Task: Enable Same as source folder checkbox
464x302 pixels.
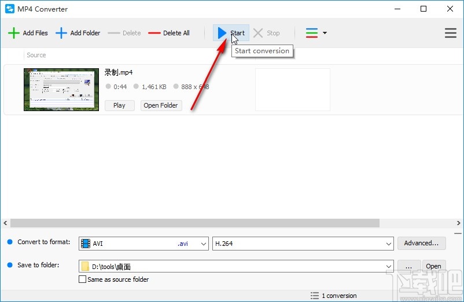Action: 83,279
